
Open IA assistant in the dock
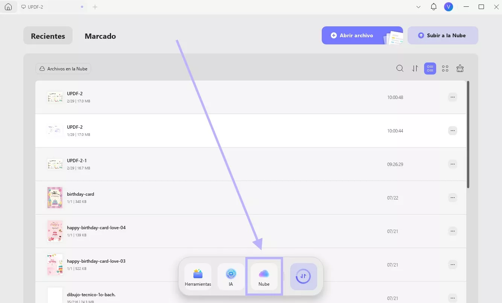tap(231, 277)
